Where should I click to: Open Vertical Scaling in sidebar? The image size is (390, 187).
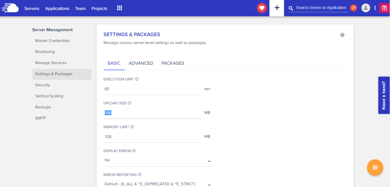[x=49, y=96]
